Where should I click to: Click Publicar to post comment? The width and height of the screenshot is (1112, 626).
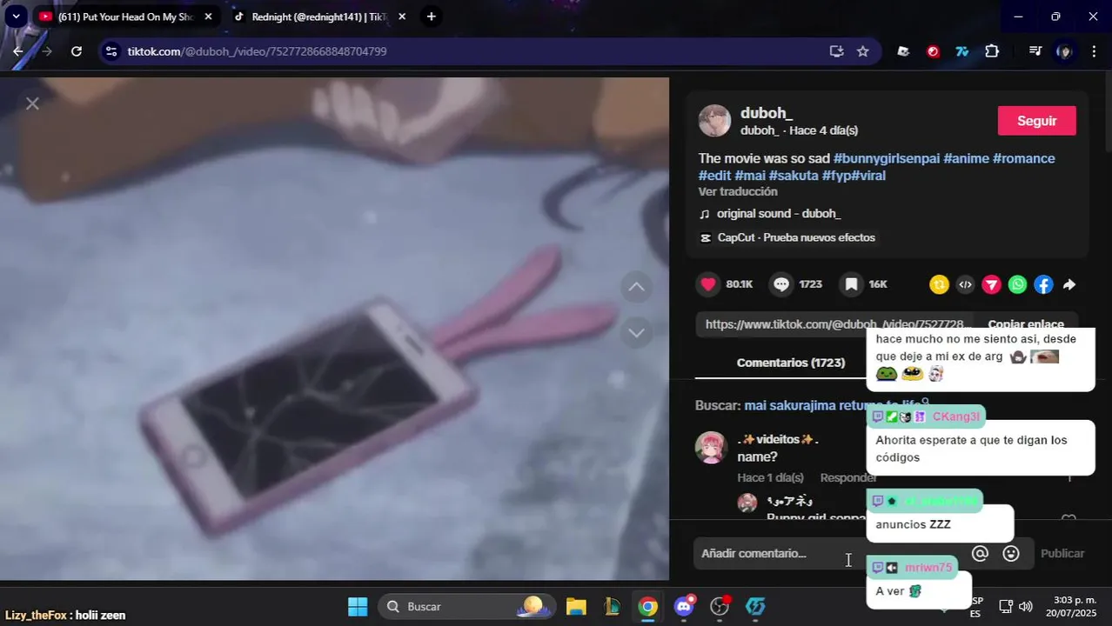[x=1062, y=553]
